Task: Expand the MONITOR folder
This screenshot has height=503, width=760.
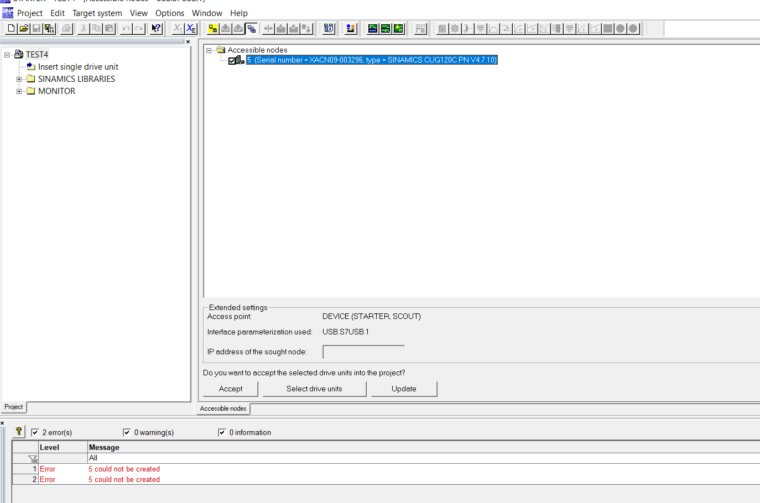Action: tap(19, 91)
